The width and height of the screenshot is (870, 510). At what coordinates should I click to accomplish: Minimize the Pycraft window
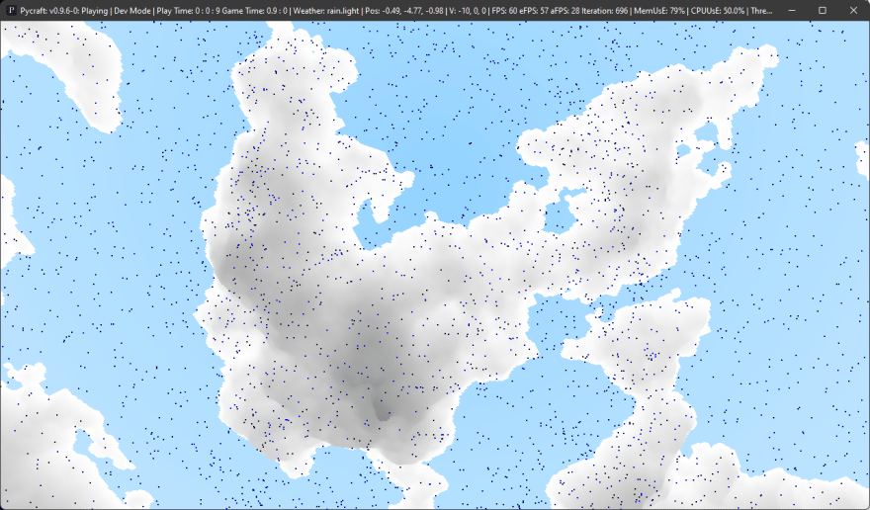coord(792,11)
